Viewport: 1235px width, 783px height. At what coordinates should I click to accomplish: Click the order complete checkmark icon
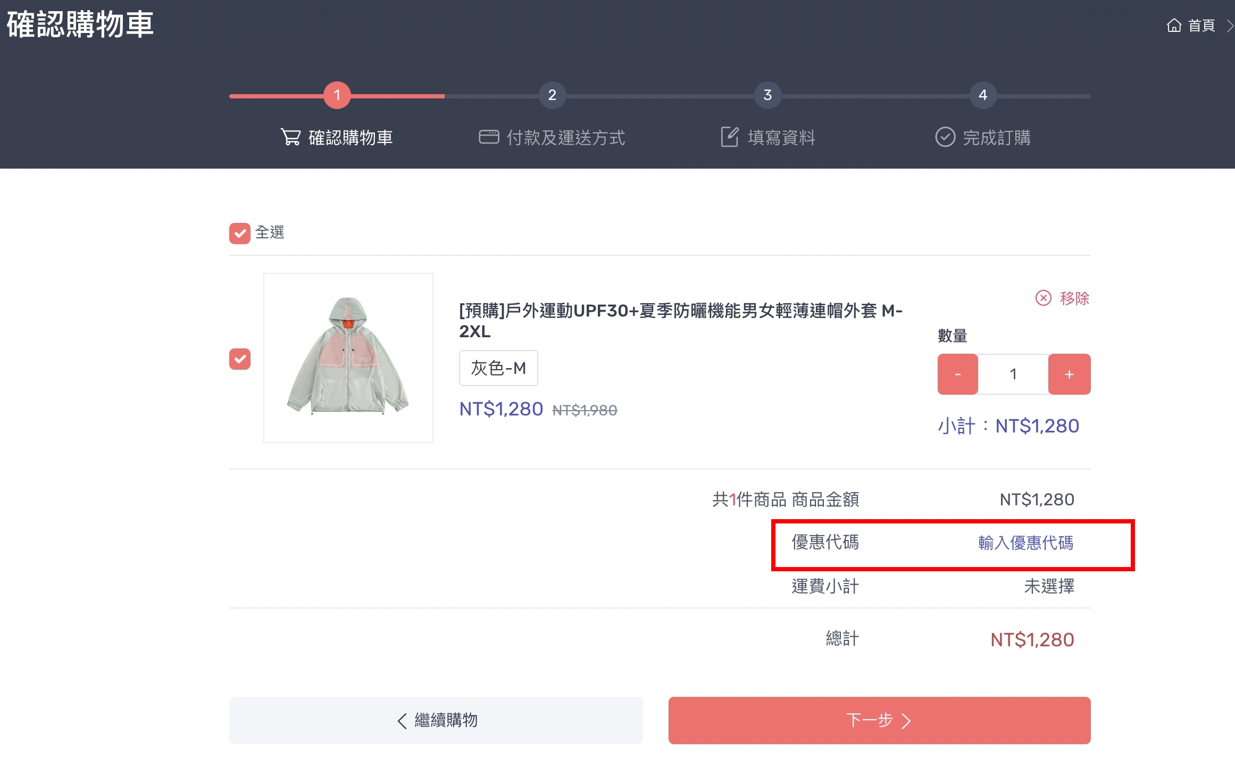tap(945, 137)
